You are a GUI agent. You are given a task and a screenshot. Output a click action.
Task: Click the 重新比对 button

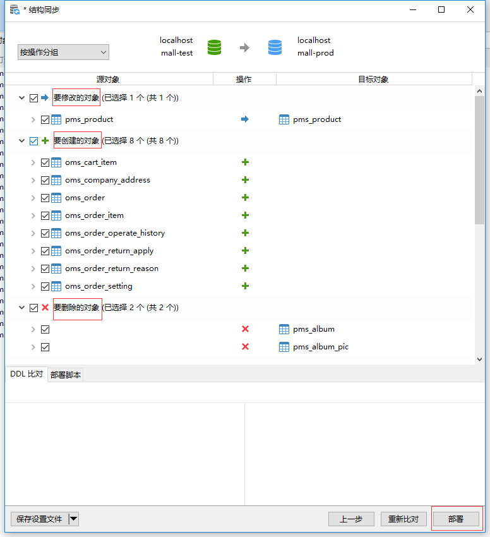point(403,519)
